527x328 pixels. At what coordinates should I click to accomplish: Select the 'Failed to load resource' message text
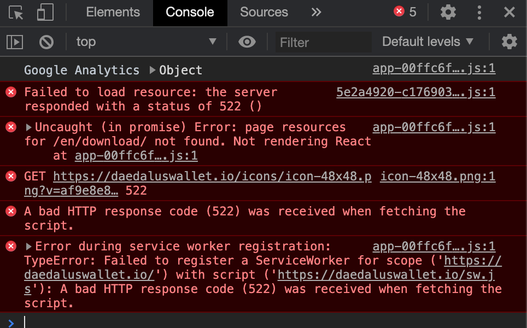[150, 99]
